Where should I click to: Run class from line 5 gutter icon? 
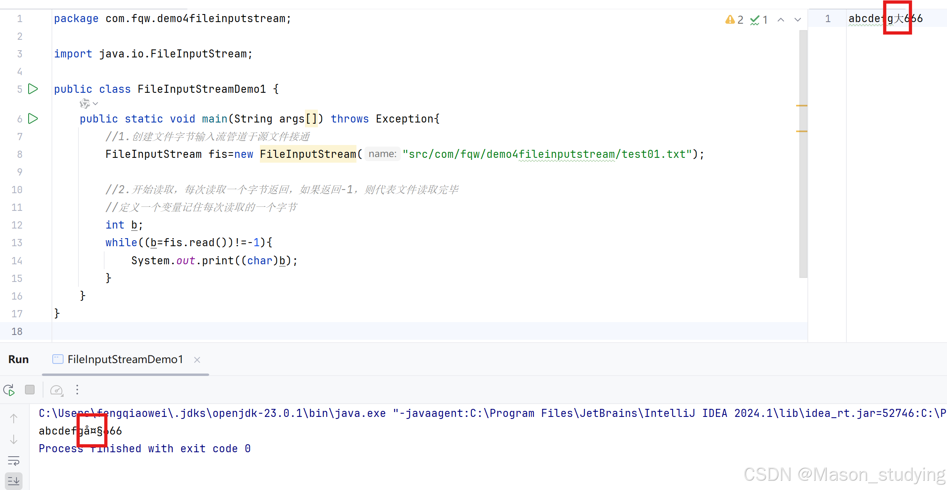tap(33, 89)
